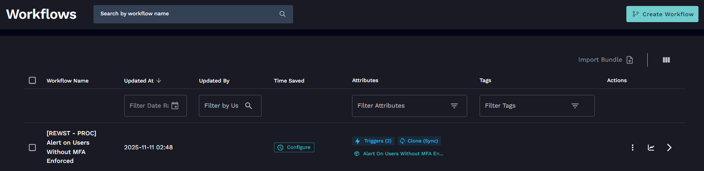704x171 pixels.
Task: Focus the Search by workflow name field
Action: pos(186,14)
